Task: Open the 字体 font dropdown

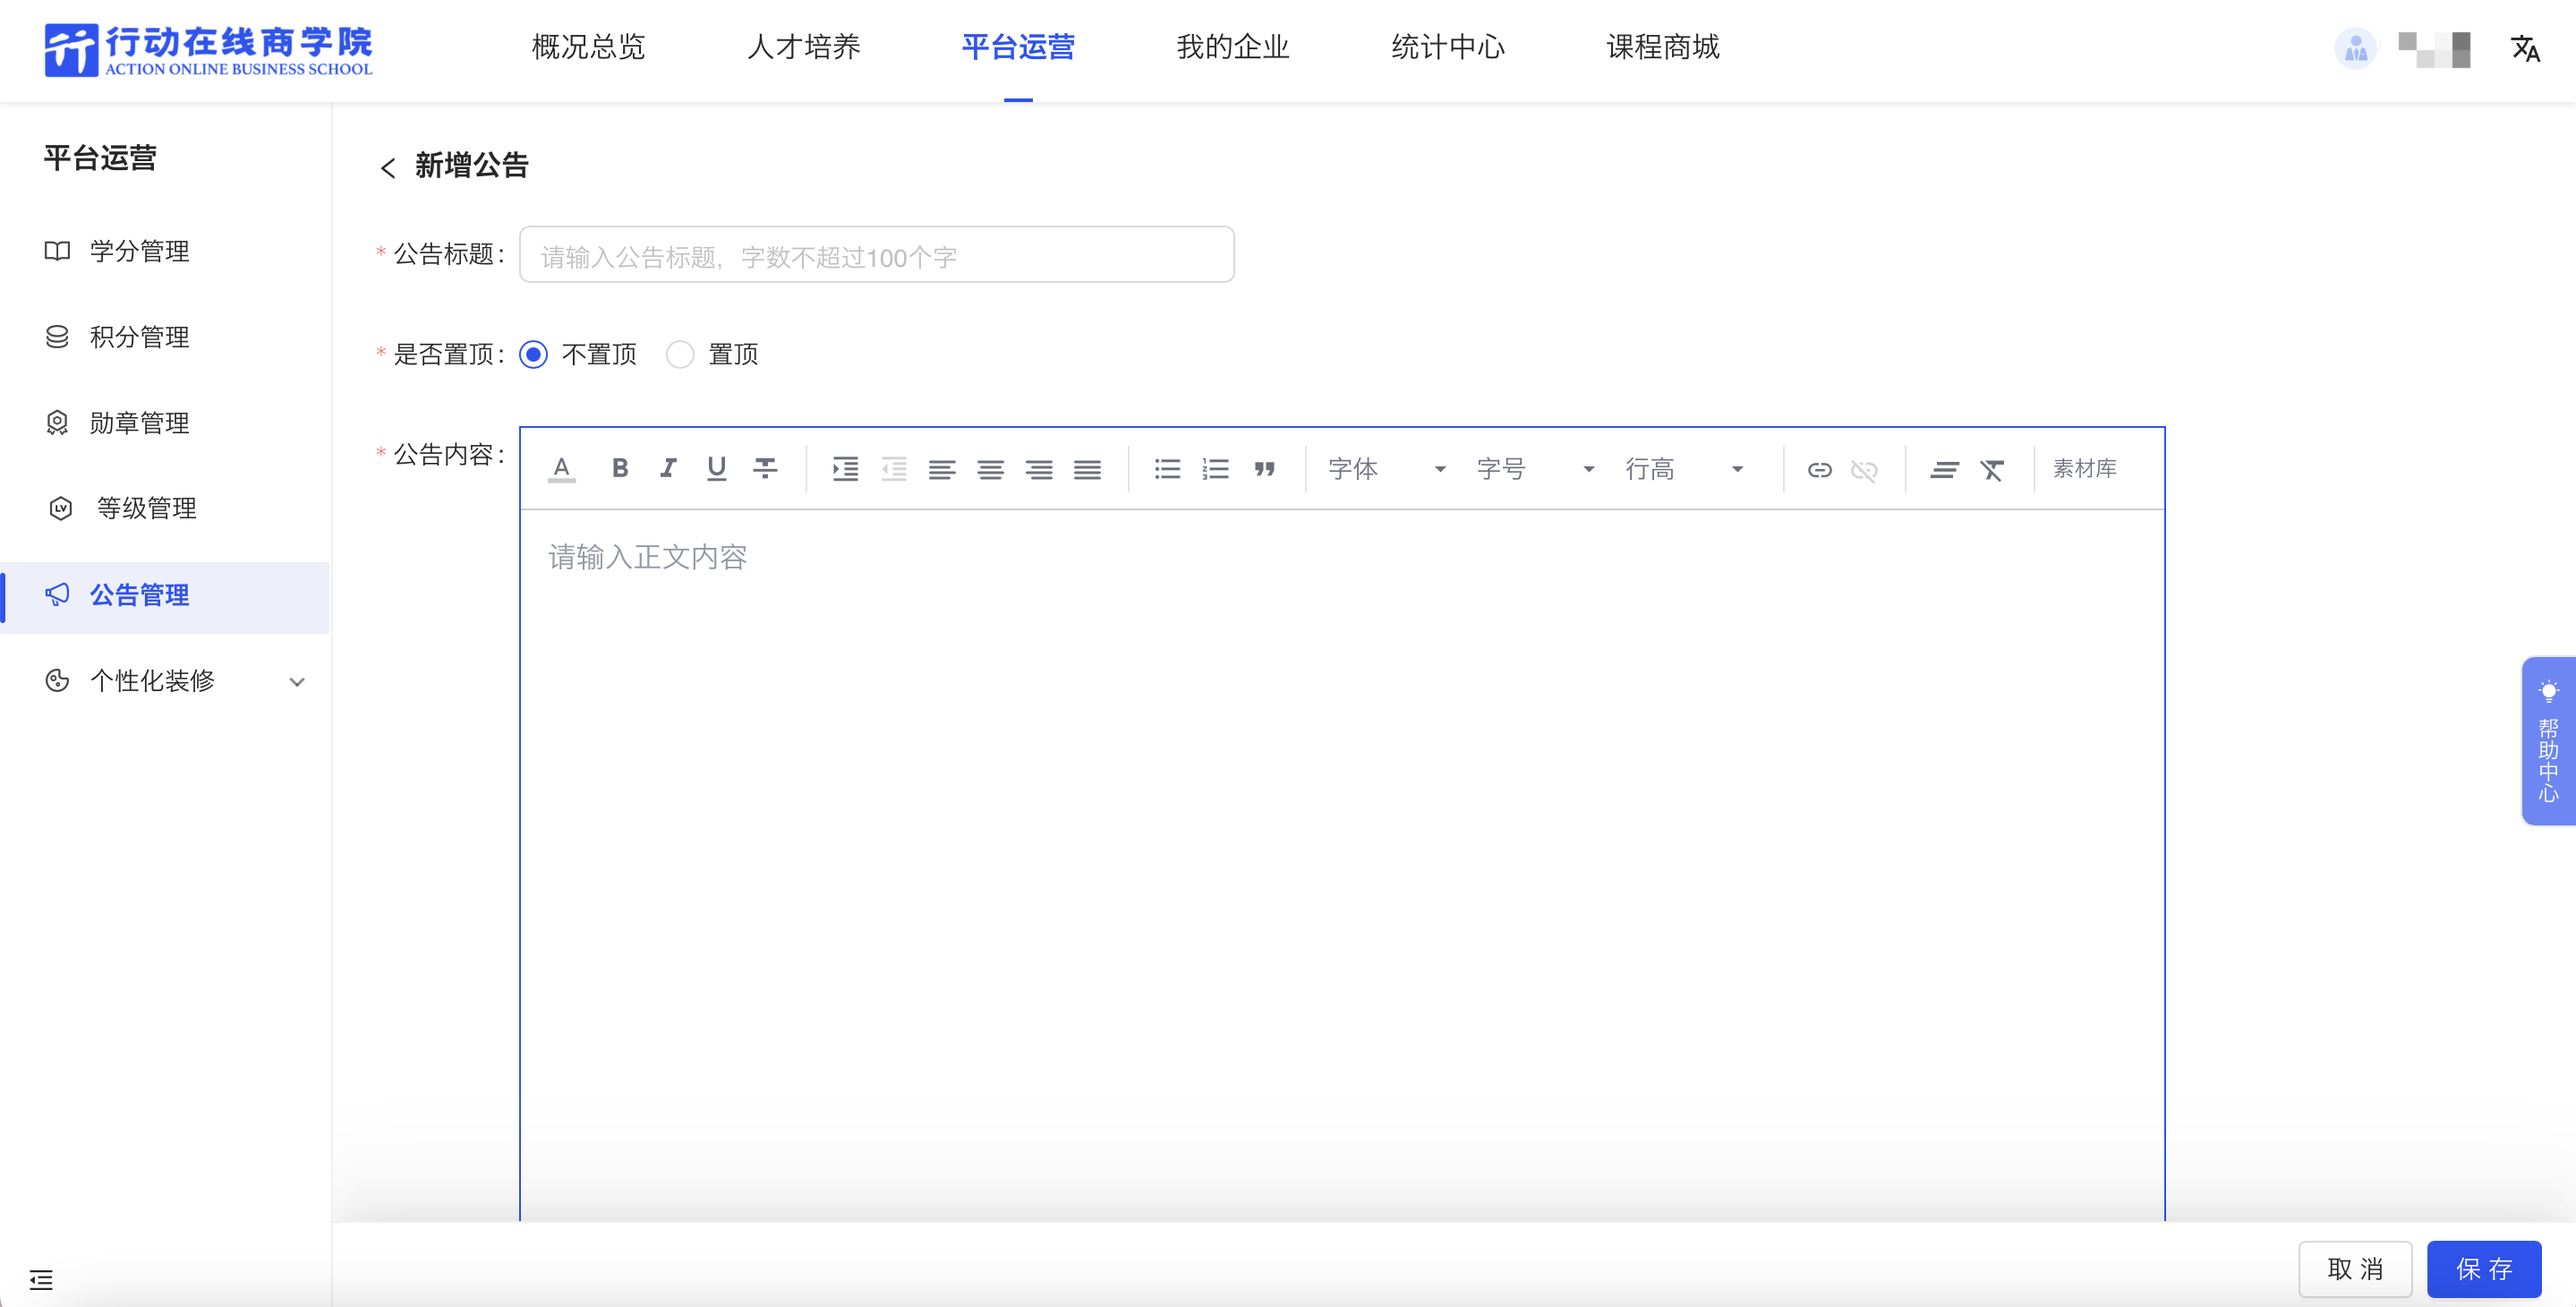Action: (1387, 469)
